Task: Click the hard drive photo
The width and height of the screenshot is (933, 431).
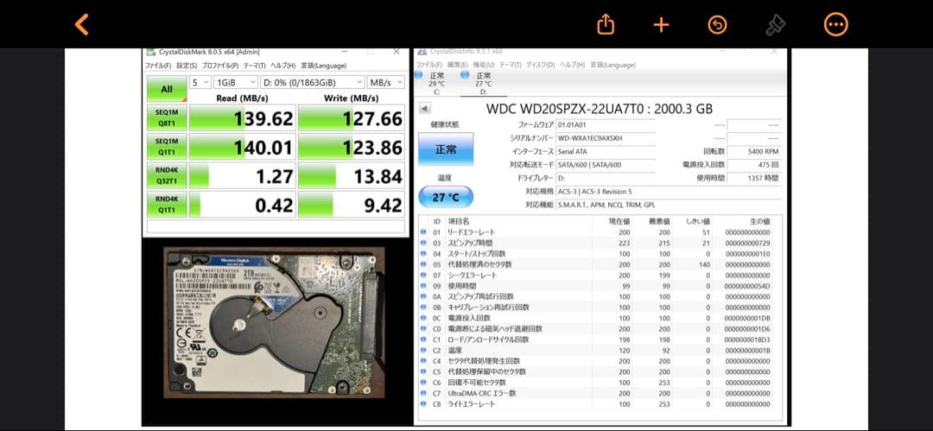Action: [x=275, y=322]
